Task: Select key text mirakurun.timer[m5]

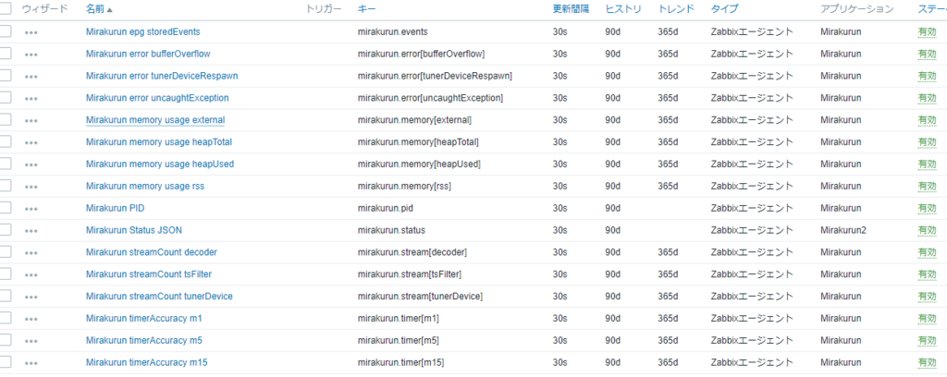Action: (398, 340)
